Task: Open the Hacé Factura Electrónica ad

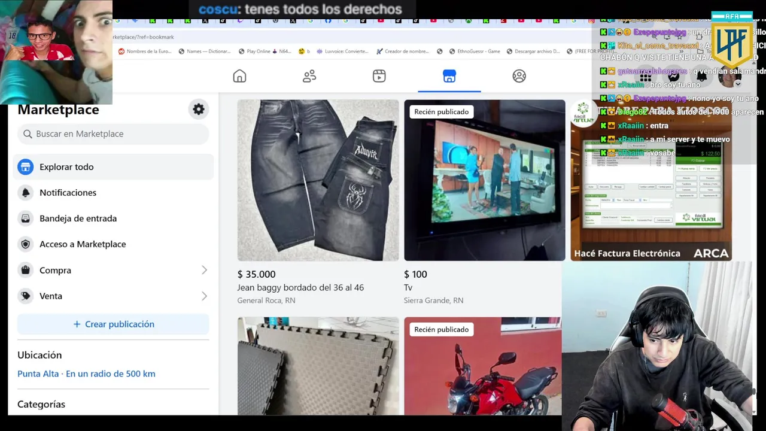Action: point(651,180)
